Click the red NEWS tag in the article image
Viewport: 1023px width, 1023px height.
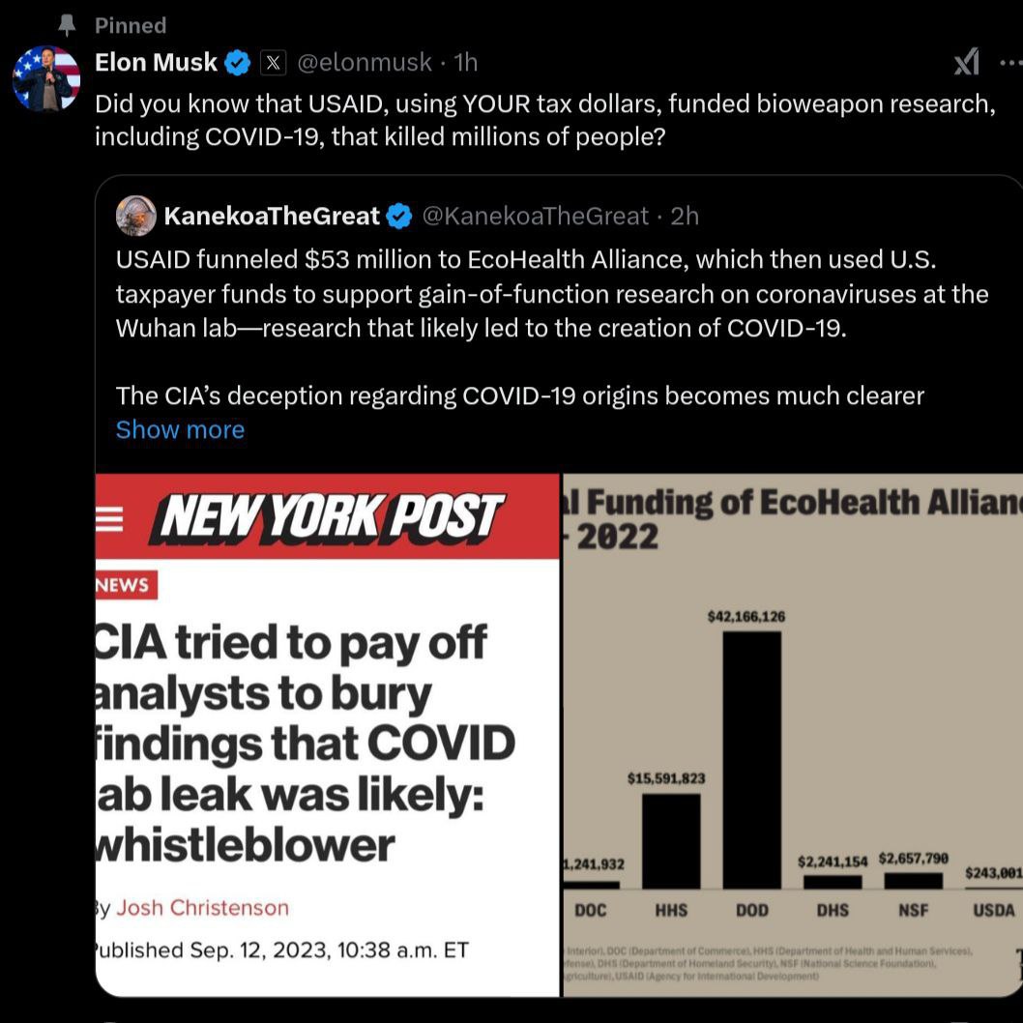[x=126, y=585]
